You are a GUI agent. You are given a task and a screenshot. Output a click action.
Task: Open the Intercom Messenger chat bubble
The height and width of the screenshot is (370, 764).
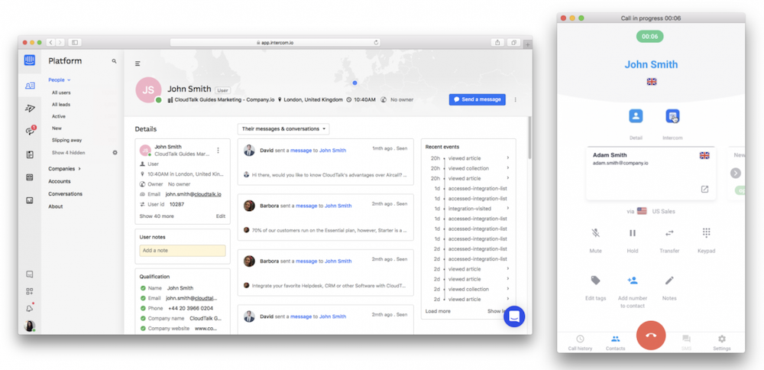click(x=514, y=316)
